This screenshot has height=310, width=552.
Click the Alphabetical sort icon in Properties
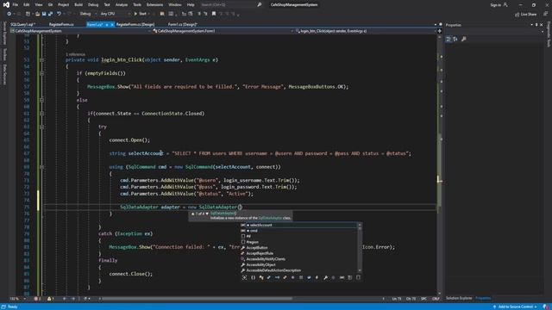(x=455, y=39)
